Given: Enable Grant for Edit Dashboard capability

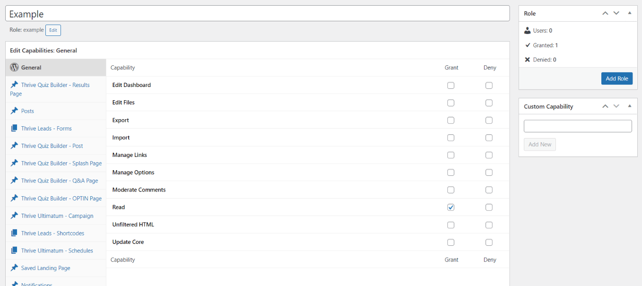Looking at the screenshot, I should click(x=451, y=86).
